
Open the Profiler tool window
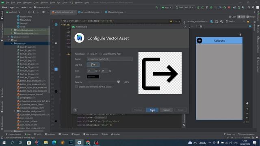115,134
